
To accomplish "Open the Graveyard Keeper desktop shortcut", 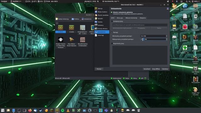I will click(195, 60).
